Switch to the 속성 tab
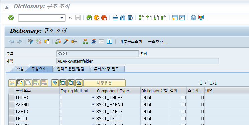The image size is (249, 125). 20,69
